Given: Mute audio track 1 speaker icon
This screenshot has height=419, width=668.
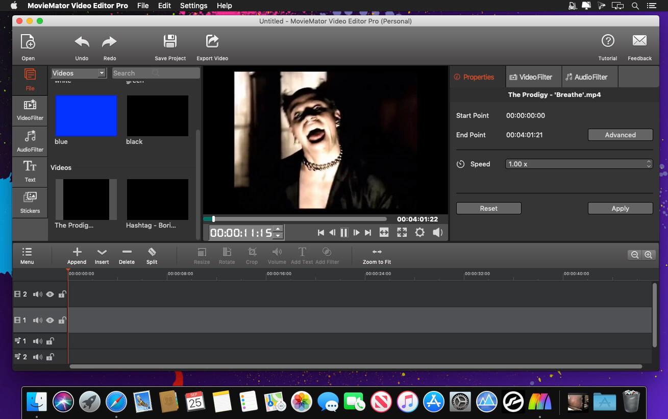Looking at the screenshot, I should pos(37,341).
